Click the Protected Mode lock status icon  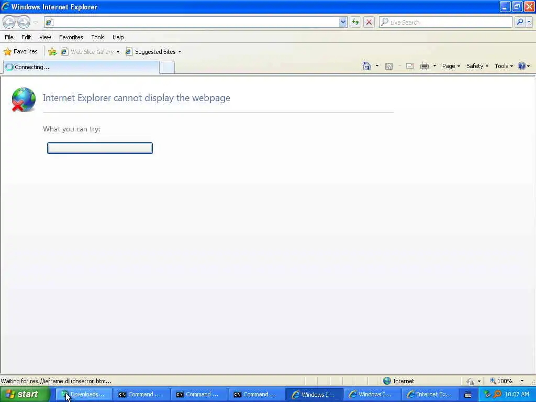point(471,381)
